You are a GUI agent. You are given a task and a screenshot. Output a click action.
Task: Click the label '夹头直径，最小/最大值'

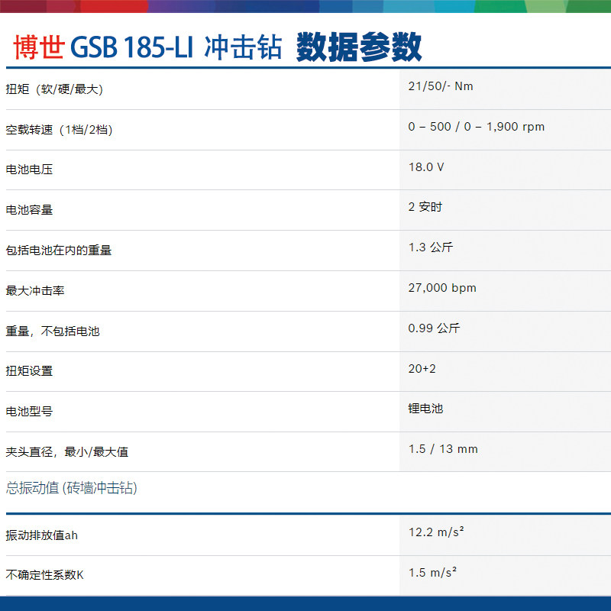click(67, 452)
